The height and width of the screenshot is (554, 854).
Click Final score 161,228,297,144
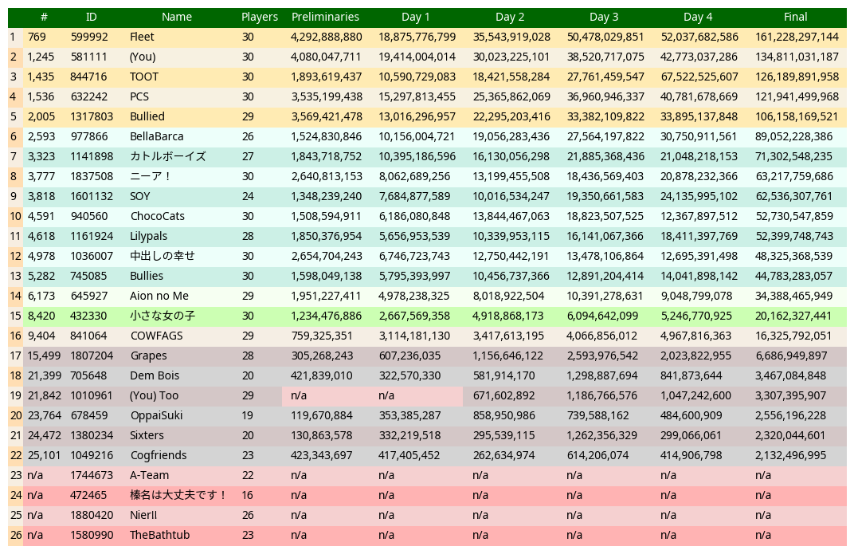[x=797, y=37]
